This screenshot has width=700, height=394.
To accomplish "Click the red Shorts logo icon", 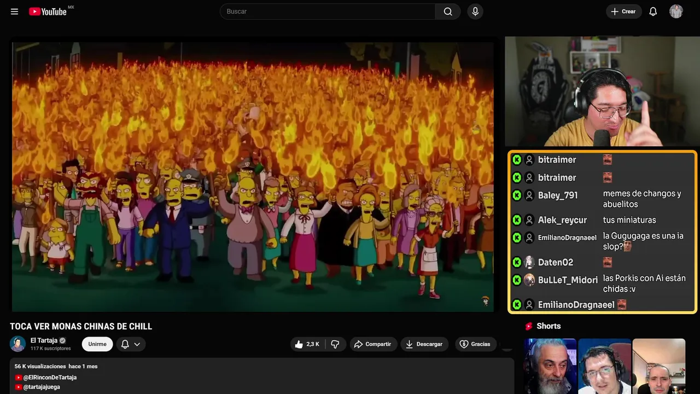I will [x=529, y=326].
